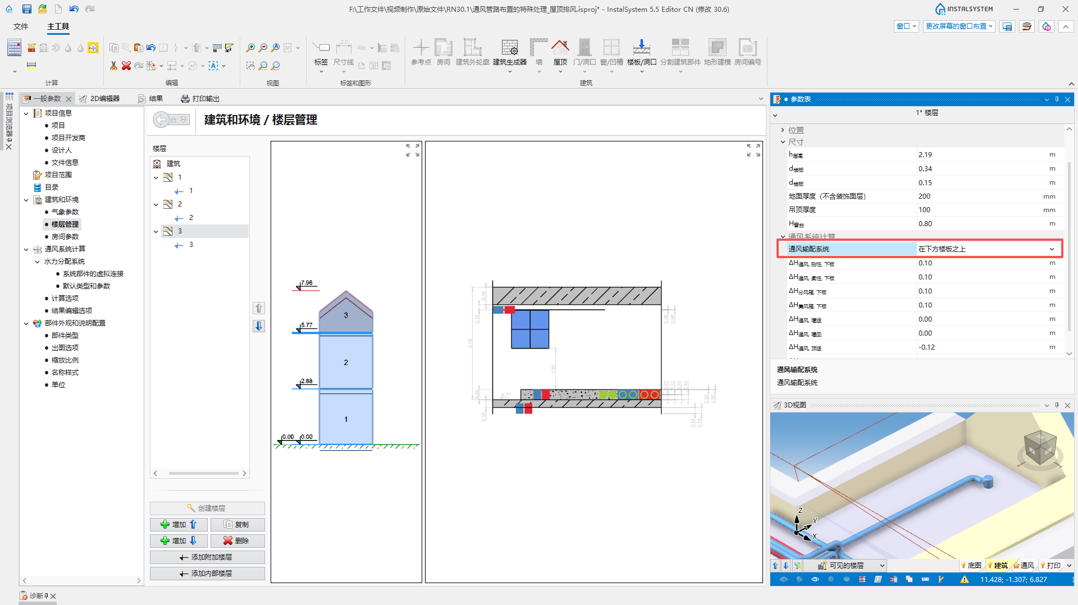Select the 屋顶 roof tool
1078x605 pixels.
[x=560, y=53]
